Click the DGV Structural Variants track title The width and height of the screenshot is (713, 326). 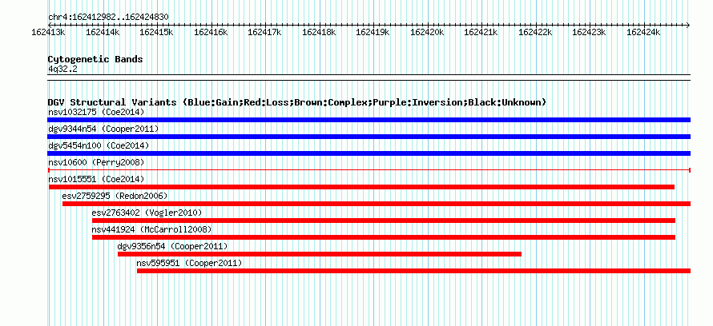pos(297,102)
